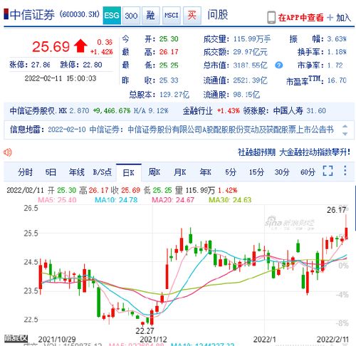Click the 22.27 low marker on the chart
This screenshot has height=346, width=356.
coord(145,330)
